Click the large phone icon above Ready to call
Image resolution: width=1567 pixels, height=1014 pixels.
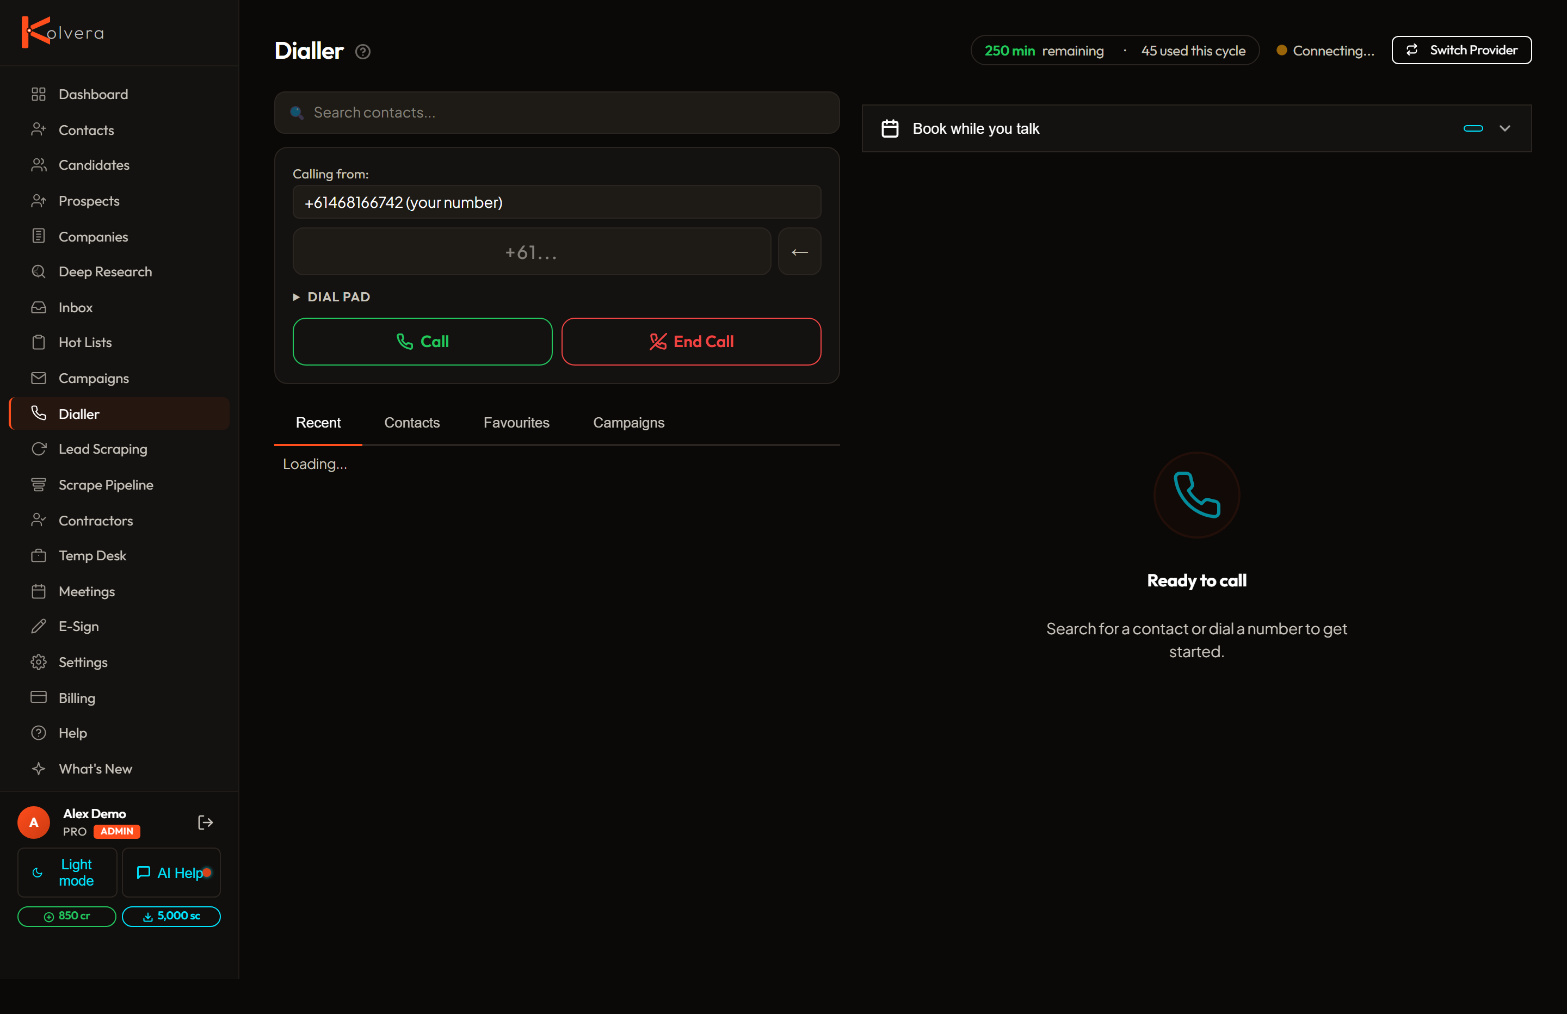pos(1197,495)
